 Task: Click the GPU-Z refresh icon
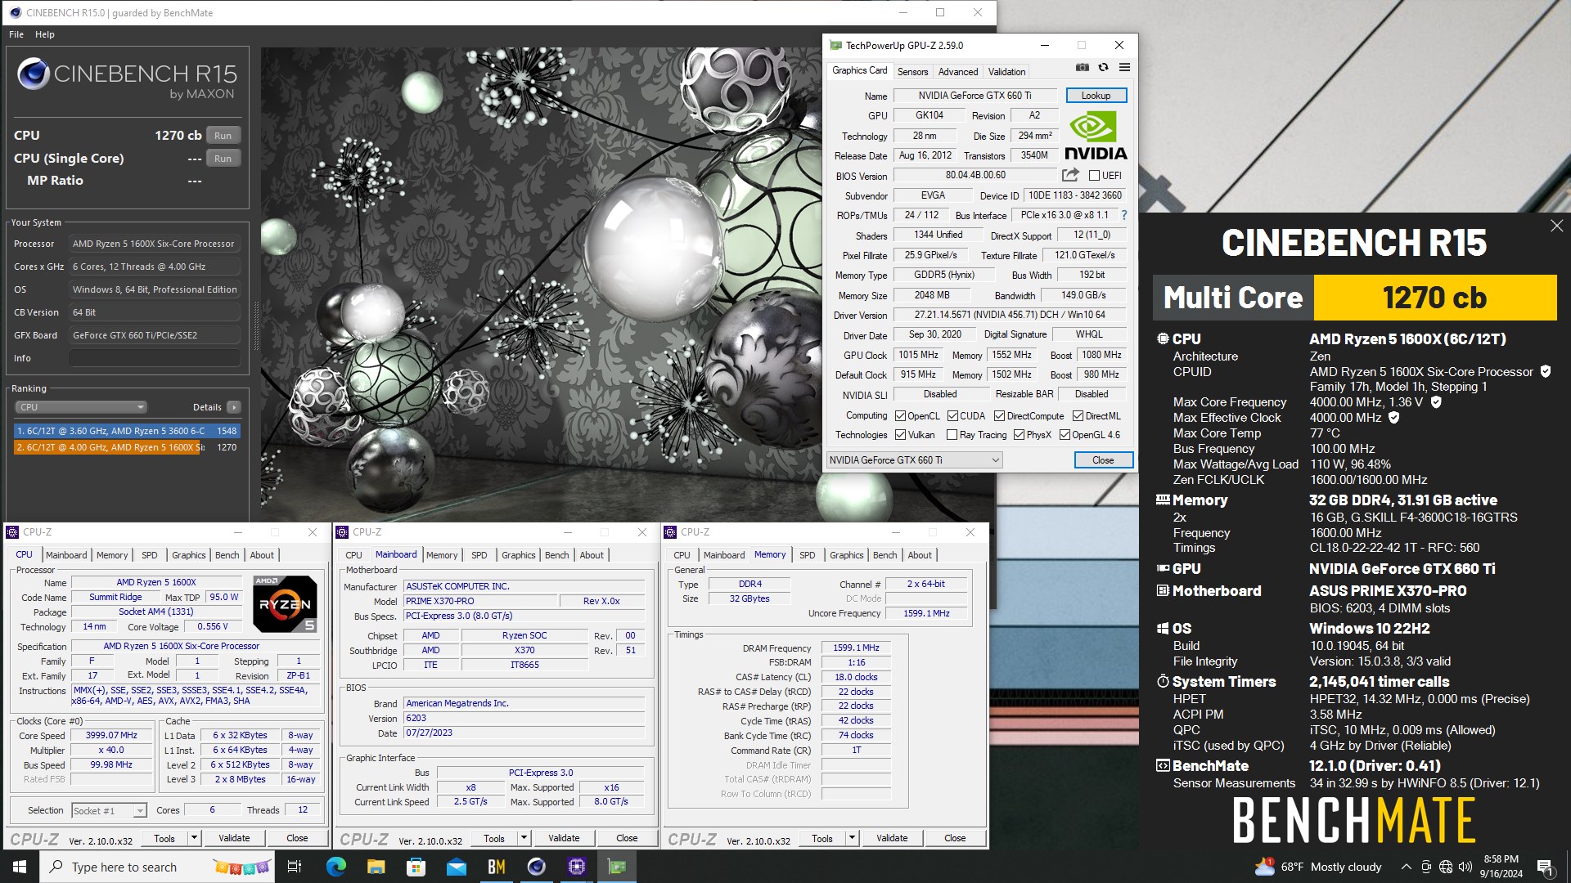coord(1103,68)
